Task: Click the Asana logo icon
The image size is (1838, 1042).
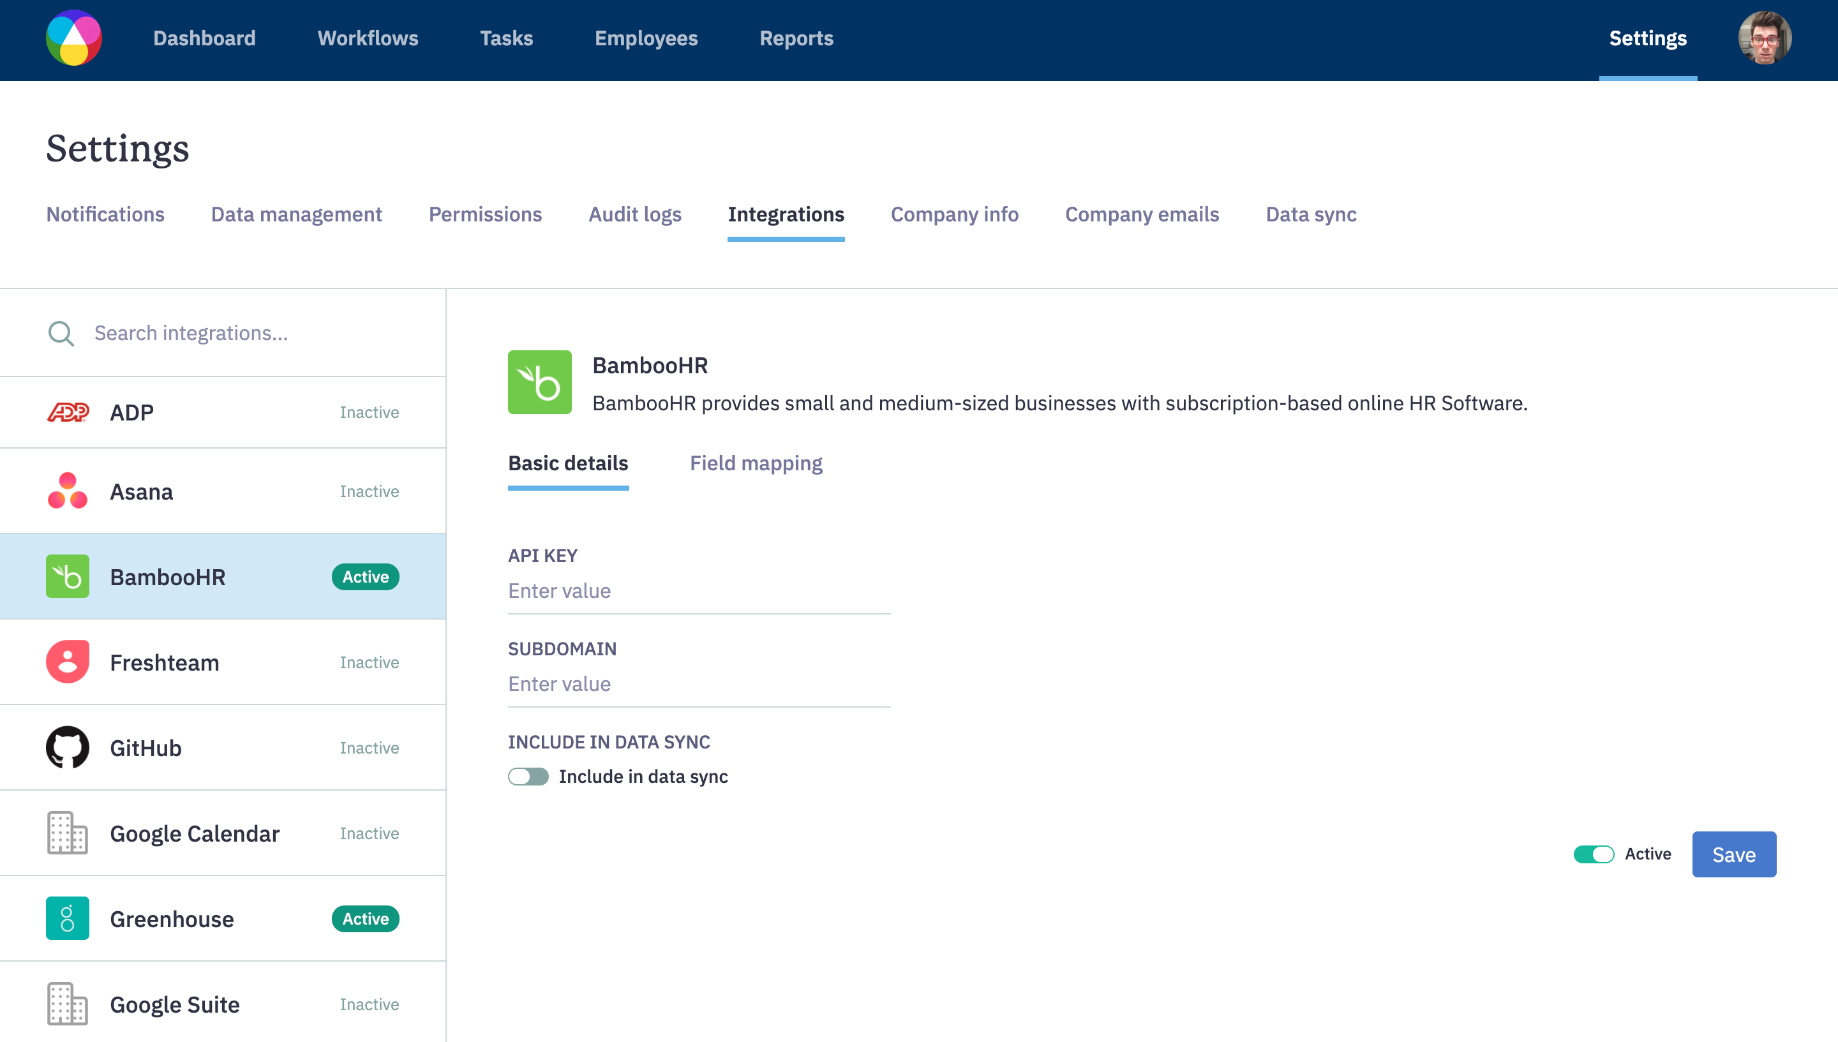Action: (x=68, y=491)
